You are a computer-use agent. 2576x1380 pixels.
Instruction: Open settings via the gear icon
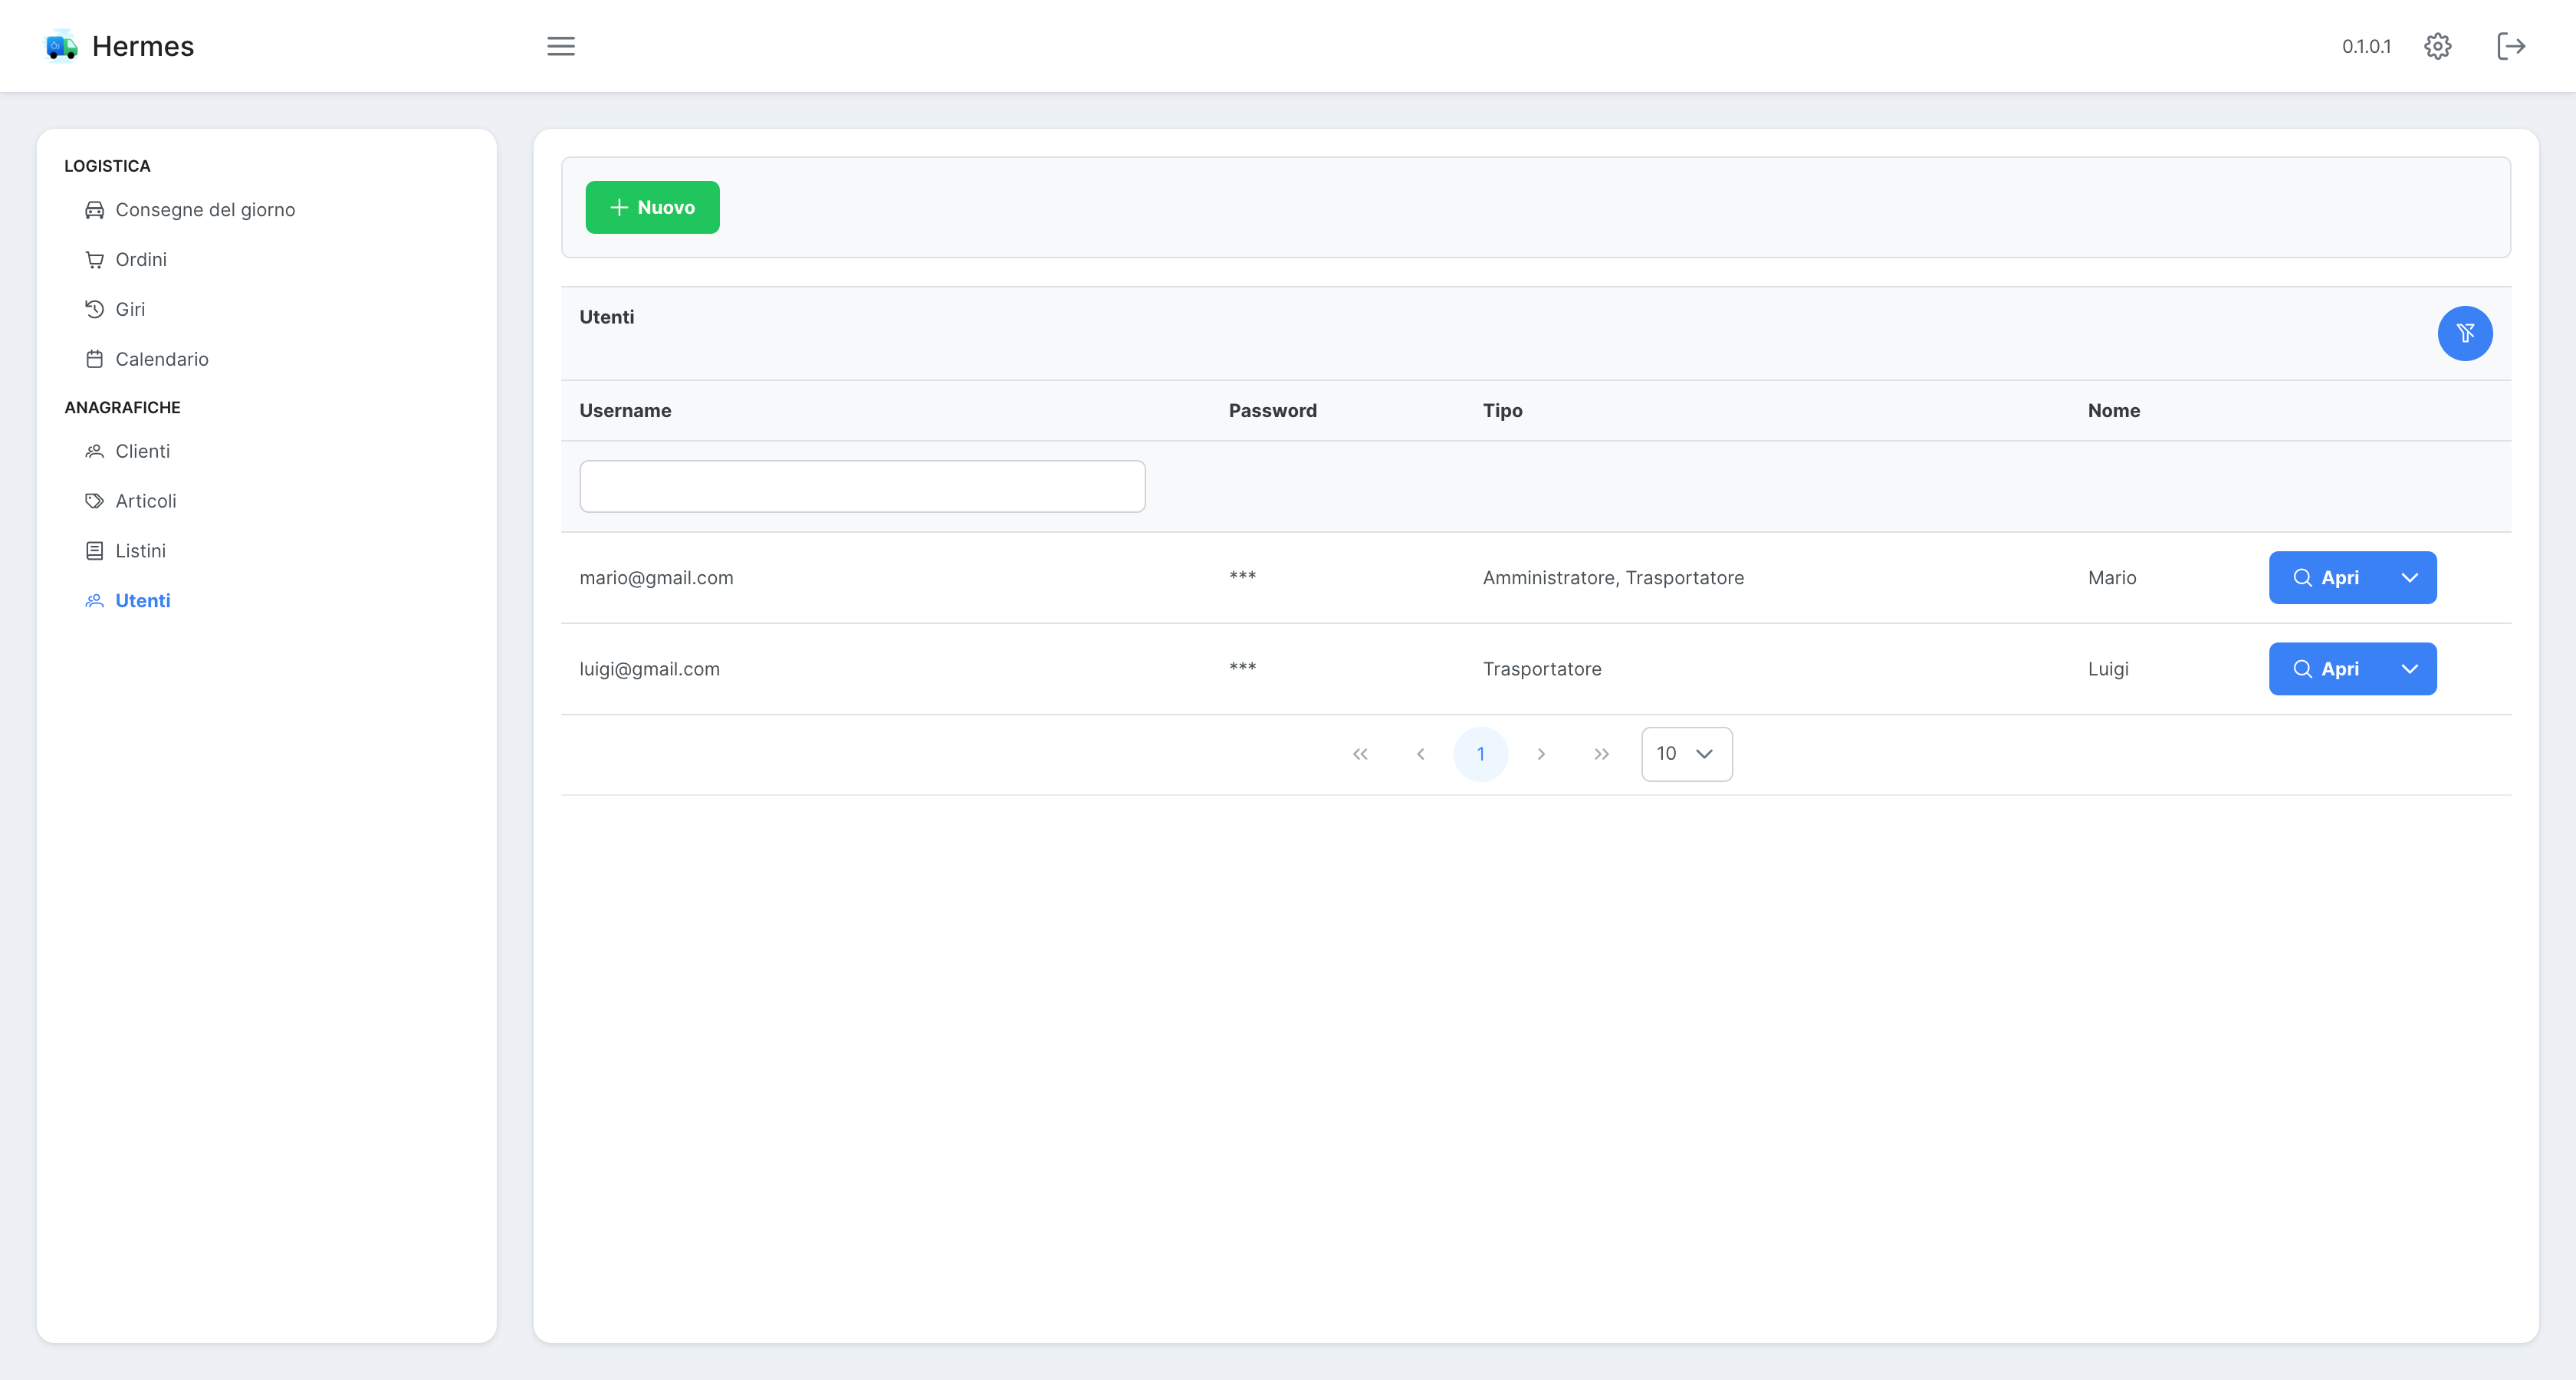[x=2437, y=46]
